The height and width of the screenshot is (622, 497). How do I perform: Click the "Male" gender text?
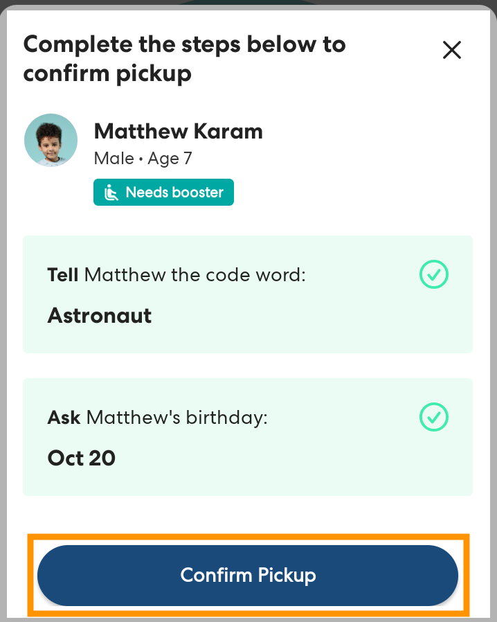pyautogui.click(x=114, y=159)
